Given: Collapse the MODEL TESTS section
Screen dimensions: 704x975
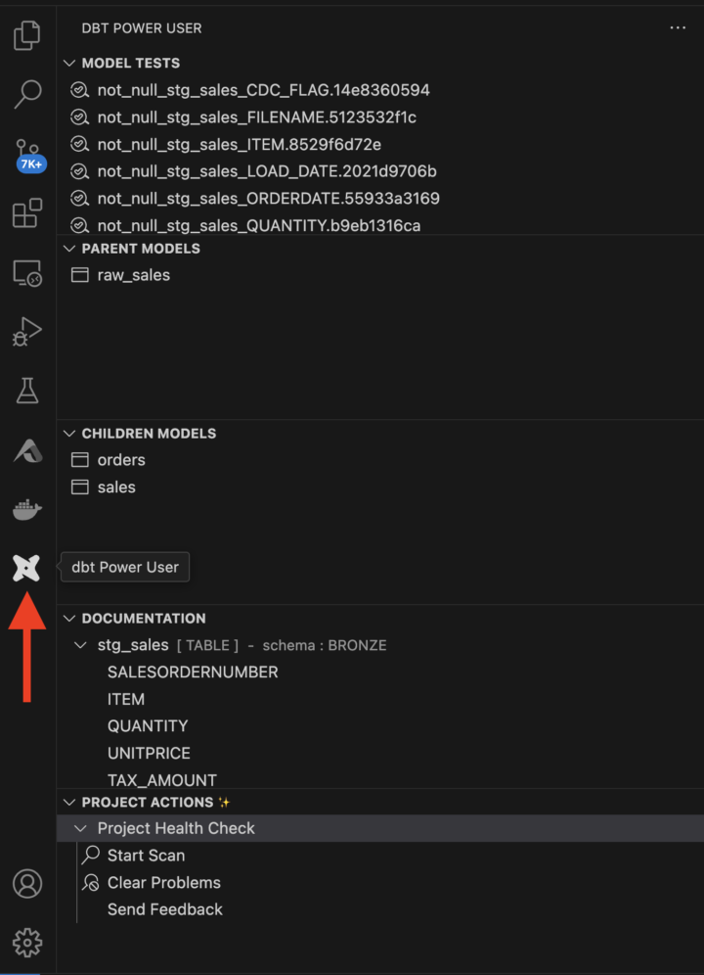Looking at the screenshot, I should point(68,63).
